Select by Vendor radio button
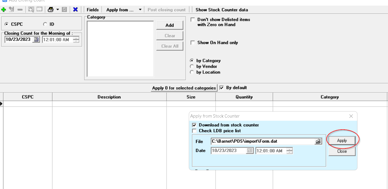This screenshot has height=189, width=388. click(192, 66)
